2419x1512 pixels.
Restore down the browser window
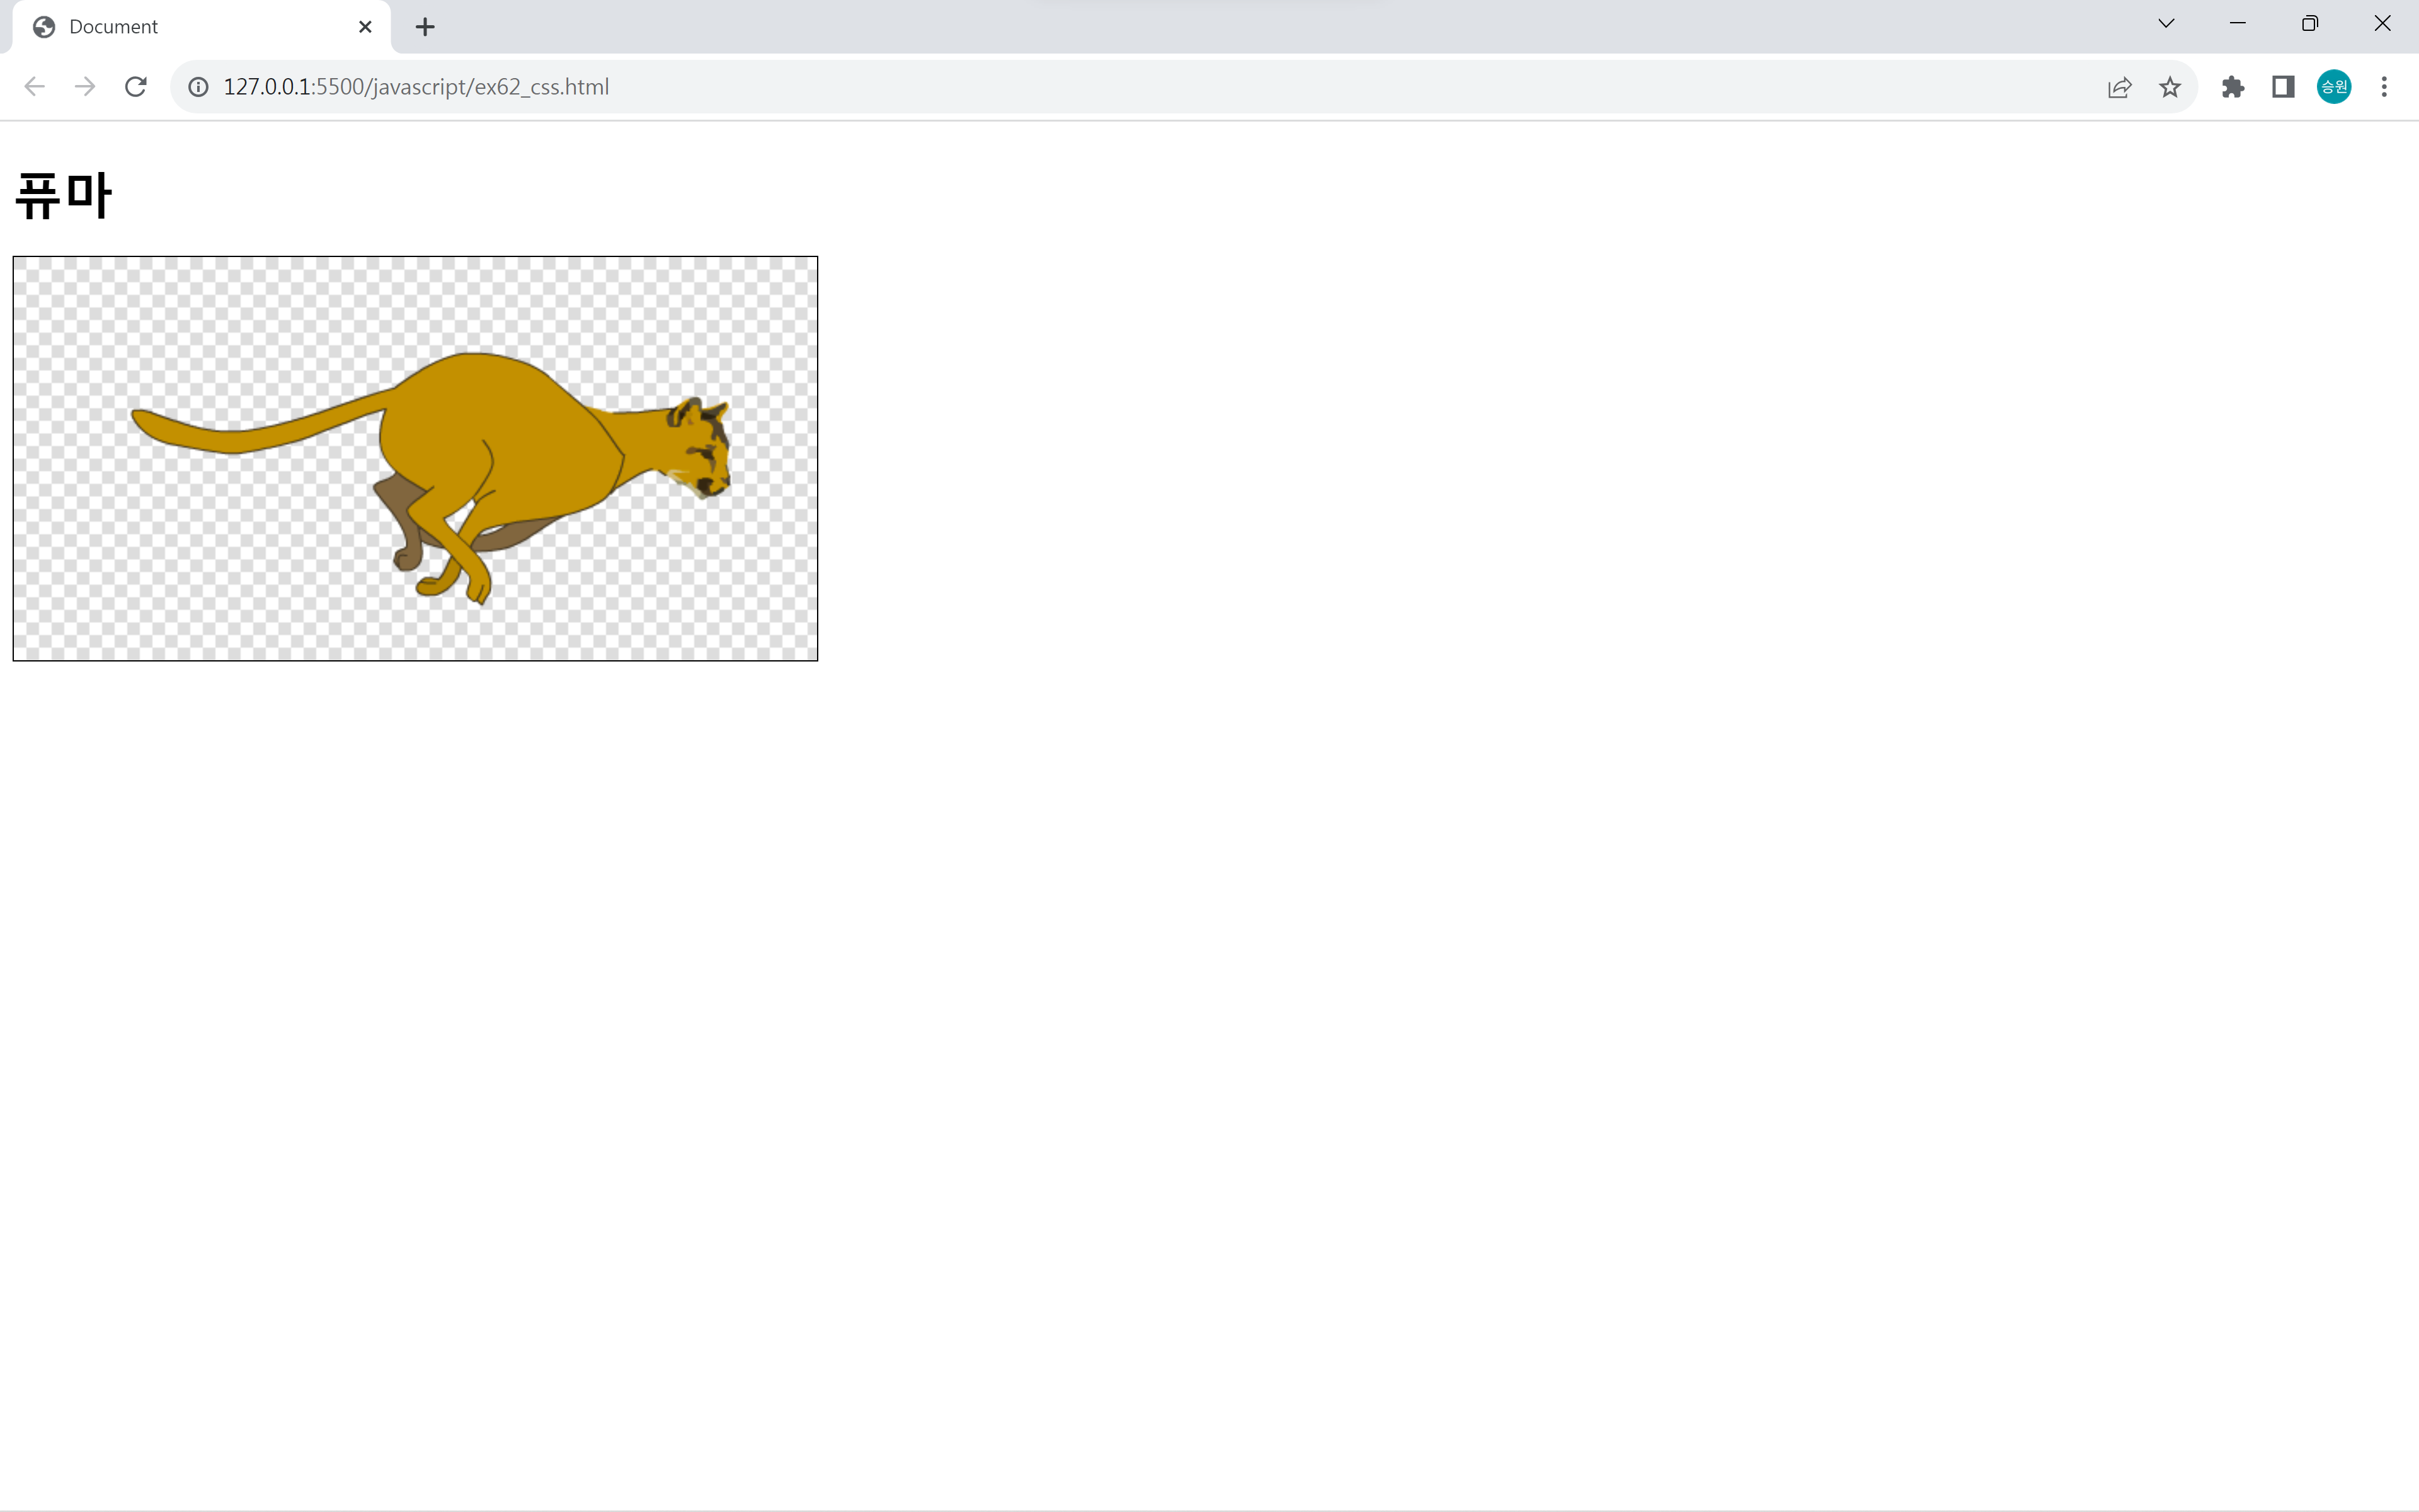coord(2309,24)
